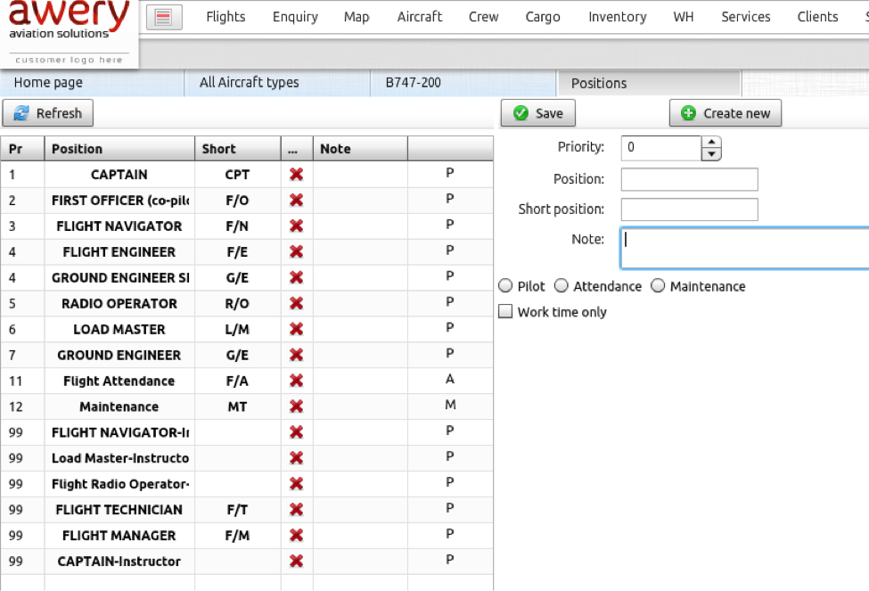
Task: Click the Create new button
Action: click(x=726, y=113)
